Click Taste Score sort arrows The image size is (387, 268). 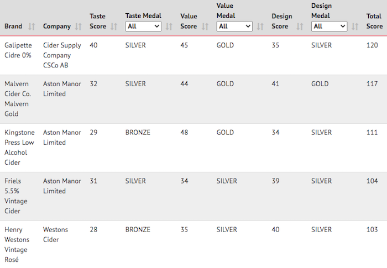point(114,27)
